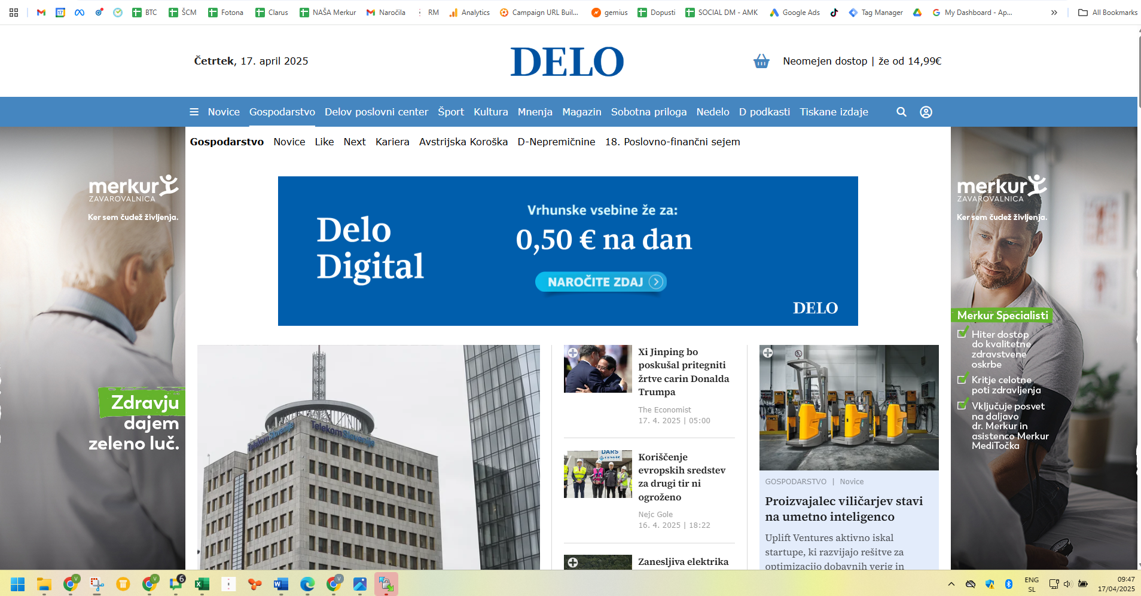Open article about viličarjev and umetno inteligenco
The height and width of the screenshot is (596, 1141).
tap(843, 509)
